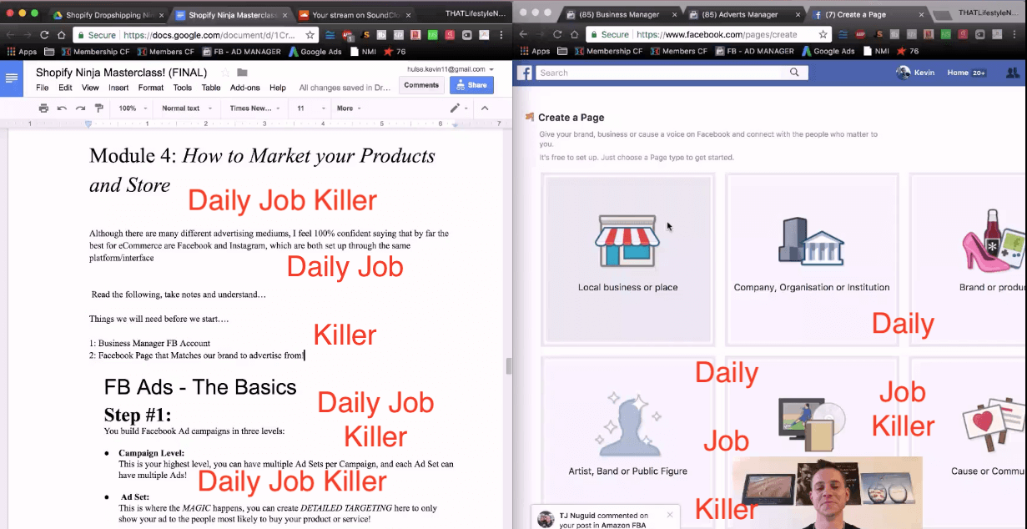
Task: Go back in the Facebook browser window
Action: [x=523, y=35]
